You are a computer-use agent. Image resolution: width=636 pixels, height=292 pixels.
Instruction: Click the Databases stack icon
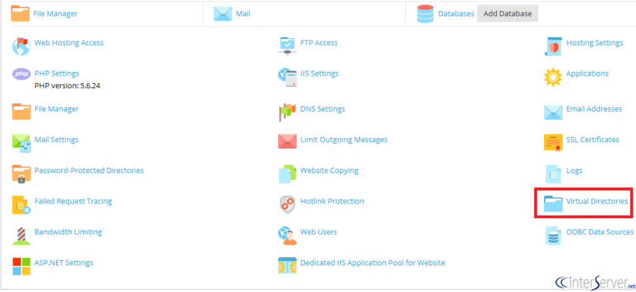[x=425, y=14]
